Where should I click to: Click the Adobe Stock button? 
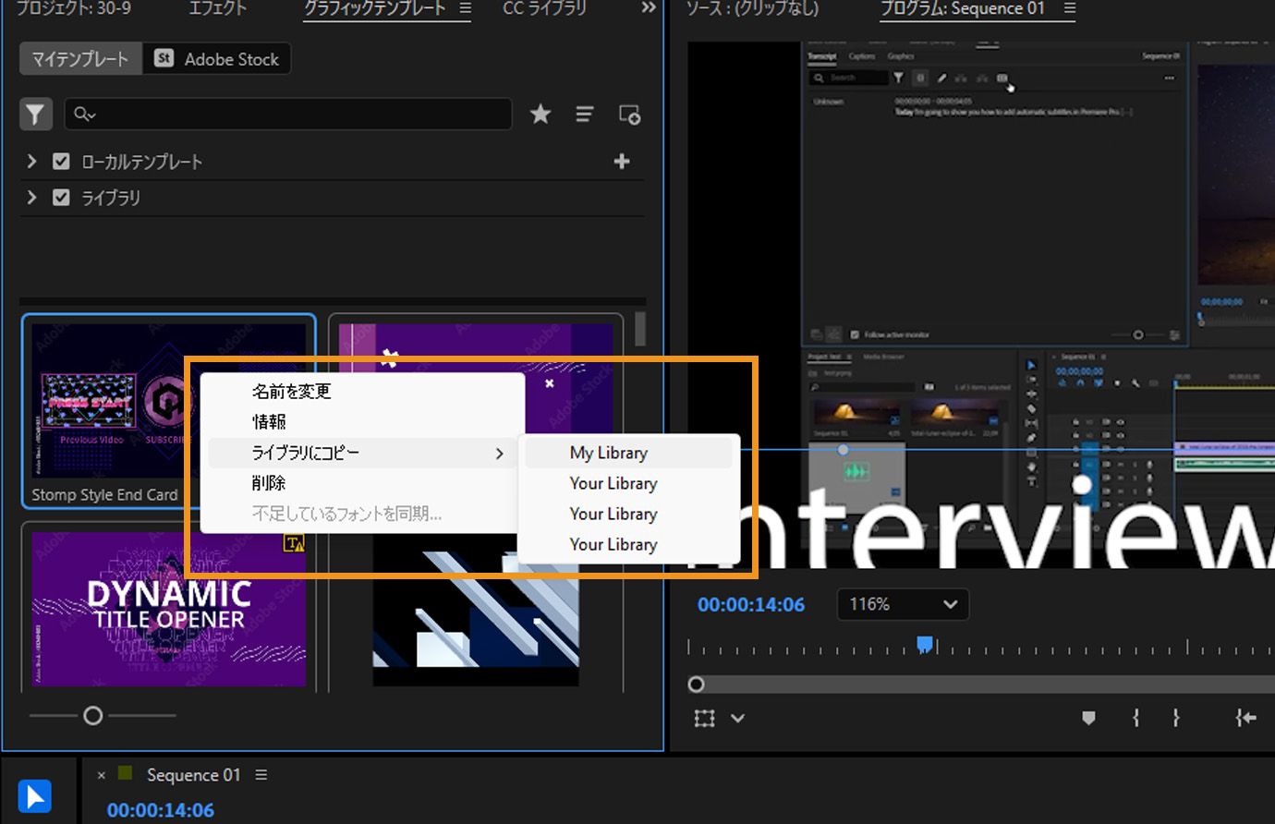217,59
